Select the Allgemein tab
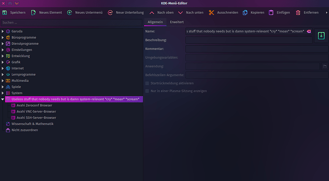The width and height of the screenshot is (329, 181). coord(155,22)
